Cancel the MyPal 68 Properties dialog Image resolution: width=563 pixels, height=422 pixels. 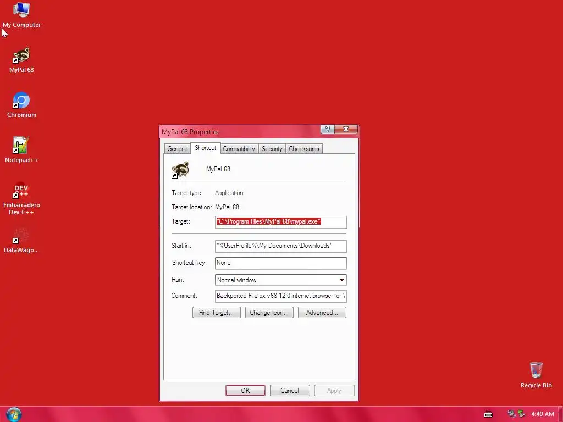pyautogui.click(x=290, y=391)
